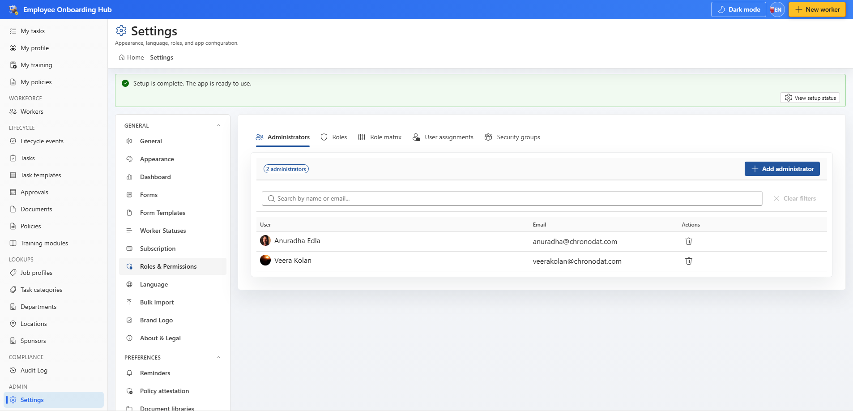Open the User assignments tab
Image resolution: width=853 pixels, height=411 pixels.
tap(443, 137)
